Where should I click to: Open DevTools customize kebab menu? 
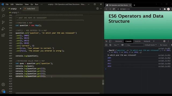[x=168, y=41]
